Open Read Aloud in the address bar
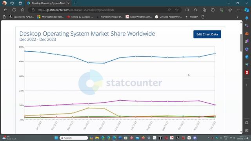Viewport: 251px width, 141px height. 169,10
